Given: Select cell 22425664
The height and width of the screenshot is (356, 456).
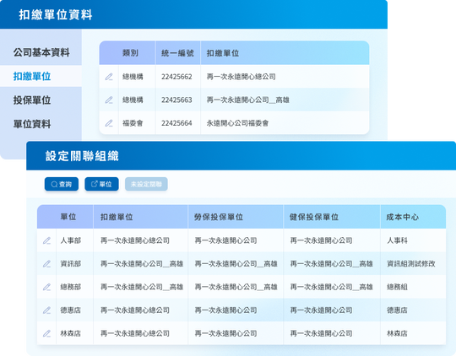Looking at the screenshot, I should [x=176, y=123].
